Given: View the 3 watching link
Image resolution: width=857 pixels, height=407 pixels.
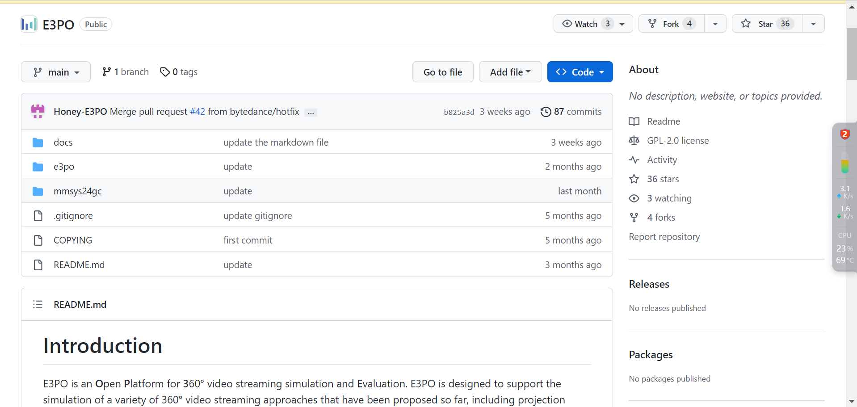Looking at the screenshot, I should coord(669,198).
